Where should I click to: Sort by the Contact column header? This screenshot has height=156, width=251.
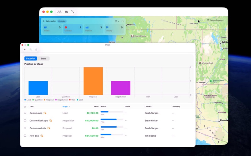coord(148,107)
